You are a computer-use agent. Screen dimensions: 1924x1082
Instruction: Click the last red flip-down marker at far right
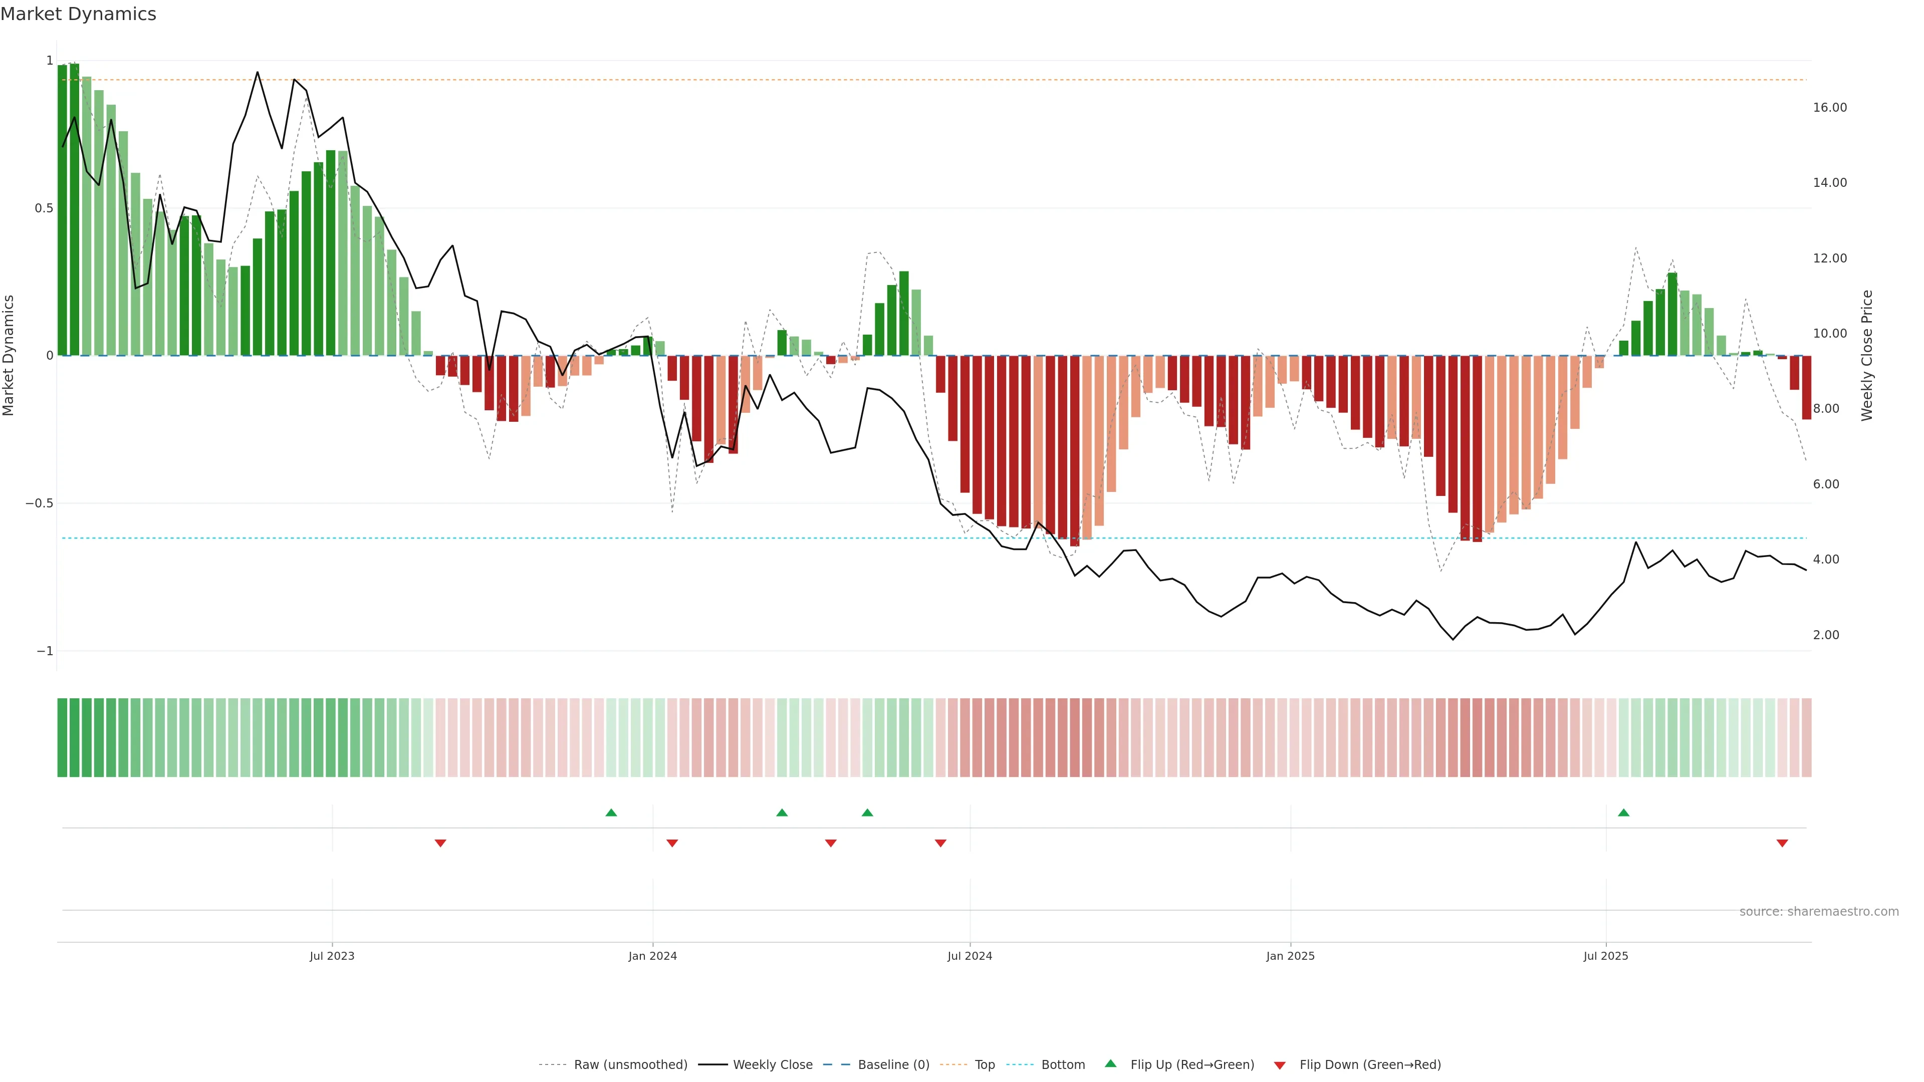[1782, 843]
